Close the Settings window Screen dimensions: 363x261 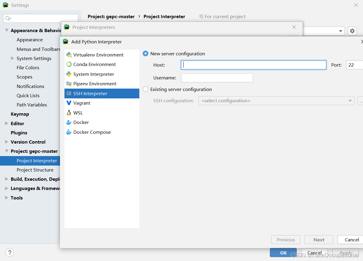point(356,5)
